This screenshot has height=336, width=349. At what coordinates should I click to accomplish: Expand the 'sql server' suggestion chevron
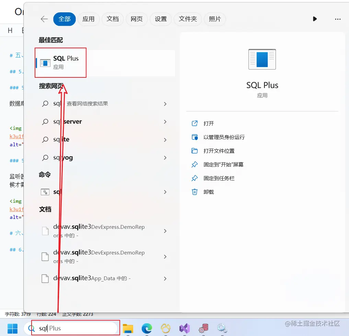tap(165, 122)
